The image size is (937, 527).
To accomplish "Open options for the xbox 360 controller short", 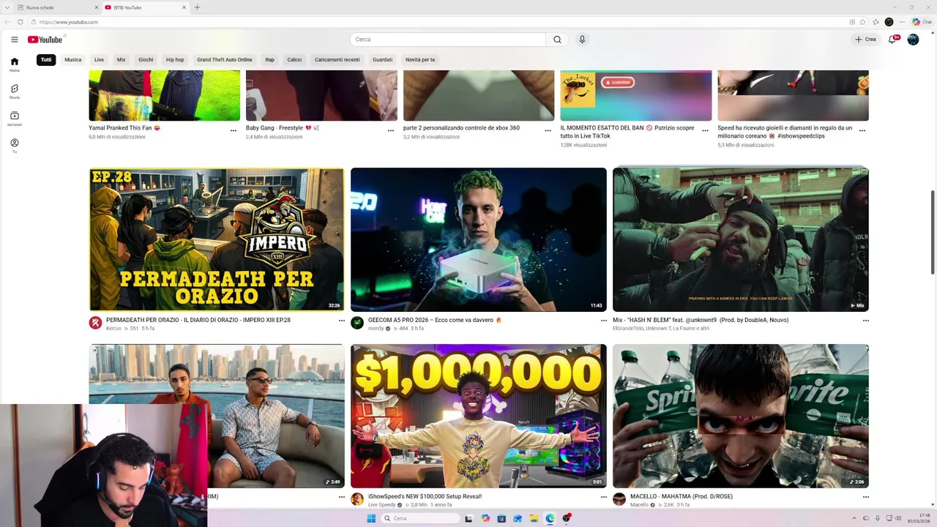I will 548,130.
